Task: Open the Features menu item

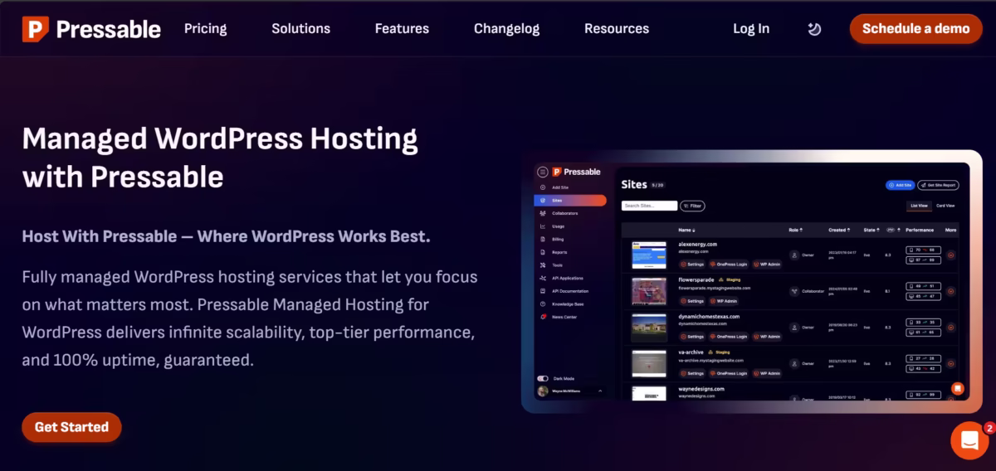Action: [x=402, y=29]
